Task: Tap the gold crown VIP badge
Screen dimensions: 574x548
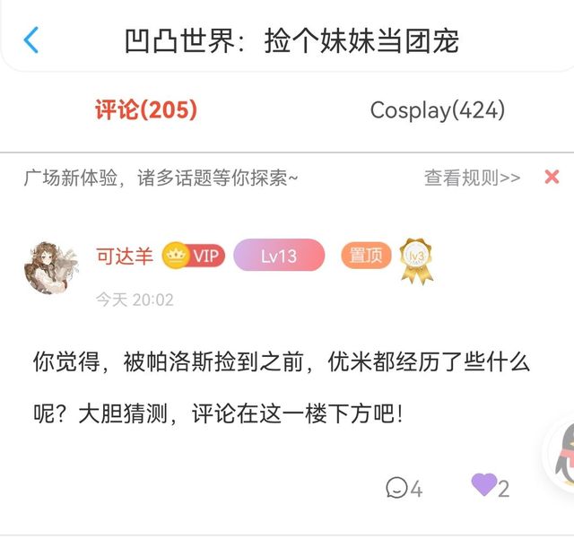Action: pos(194,256)
